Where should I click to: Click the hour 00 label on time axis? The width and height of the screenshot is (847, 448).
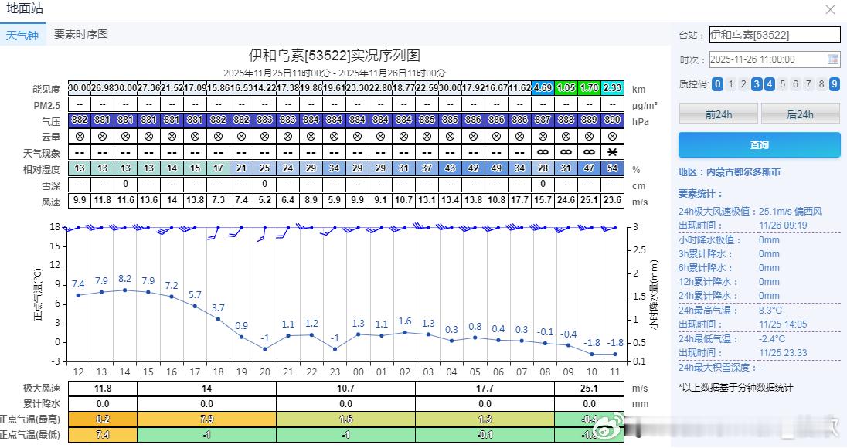coord(358,372)
